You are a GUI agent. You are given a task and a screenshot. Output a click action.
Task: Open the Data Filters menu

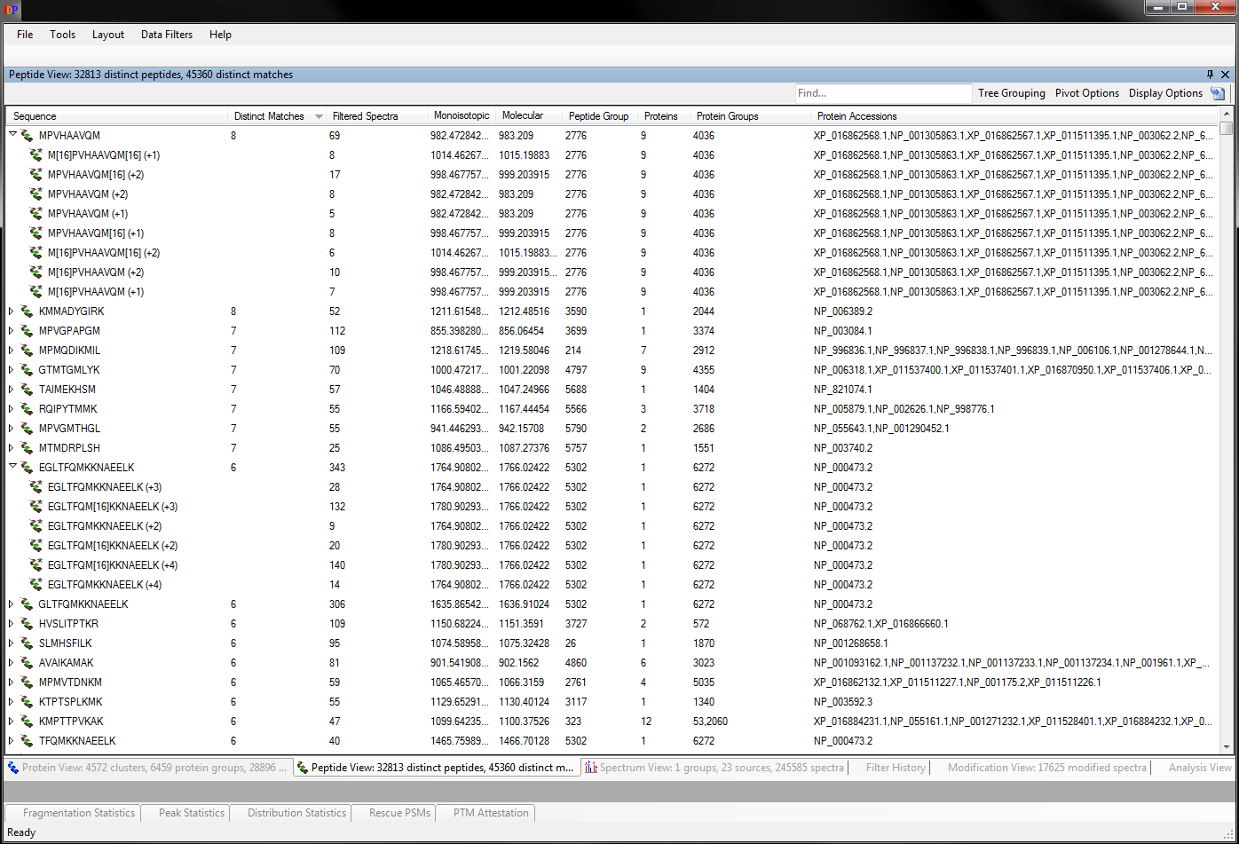167,35
